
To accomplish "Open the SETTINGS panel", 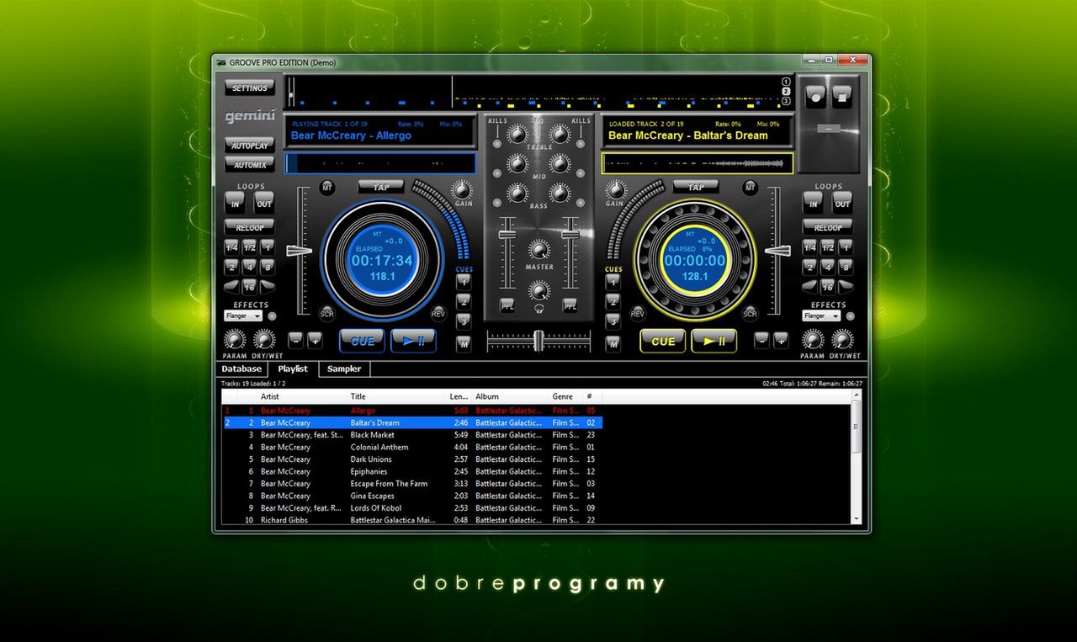I will (x=249, y=87).
